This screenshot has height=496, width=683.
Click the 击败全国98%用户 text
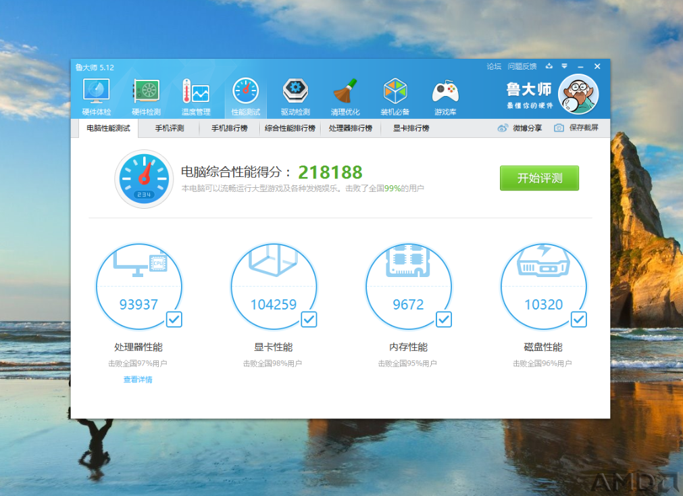pyautogui.click(x=273, y=364)
